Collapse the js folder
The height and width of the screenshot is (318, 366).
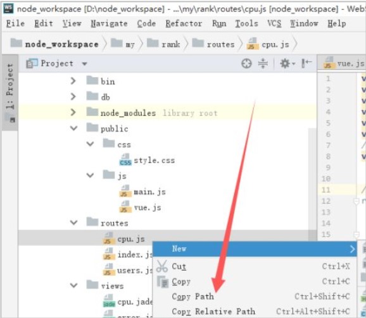90,175
